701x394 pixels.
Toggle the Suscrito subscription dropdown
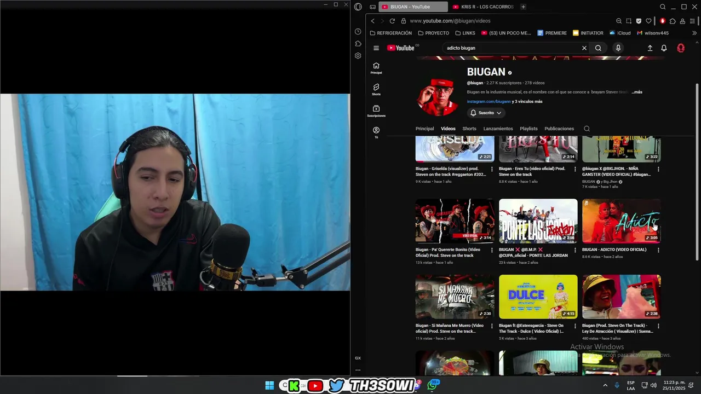(486, 113)
